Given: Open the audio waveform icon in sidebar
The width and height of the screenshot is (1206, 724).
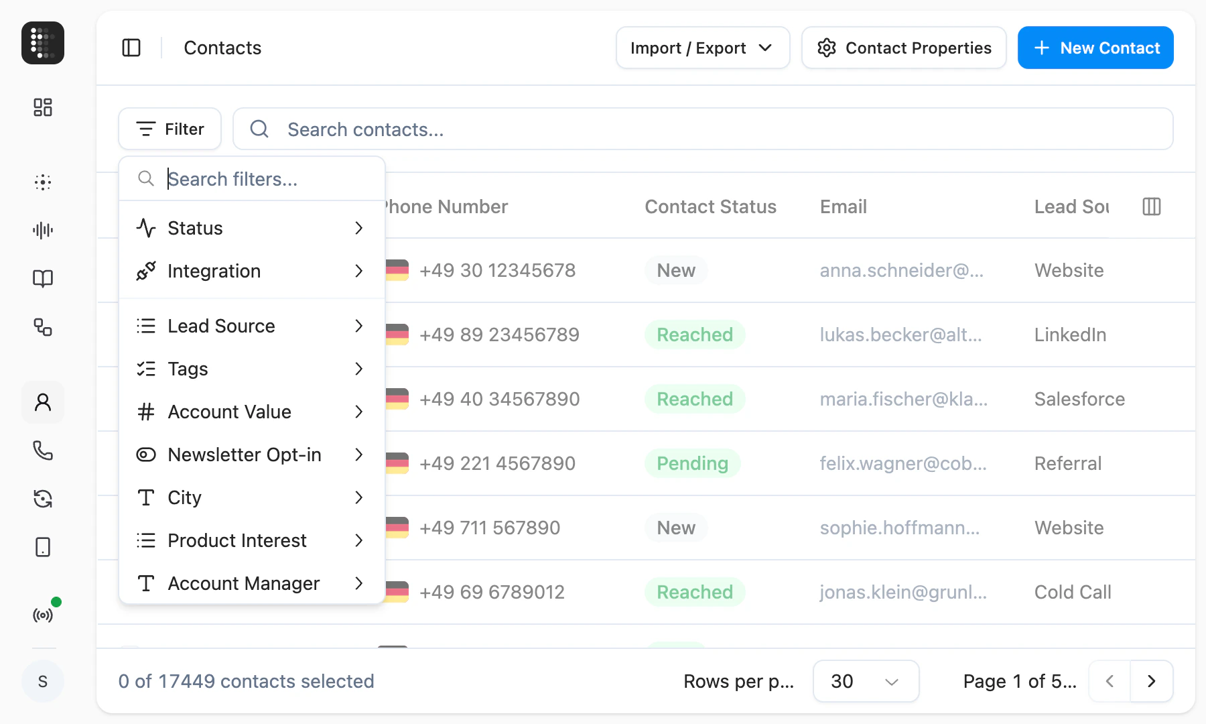Looking at the screenshot, I should point(43,231).
